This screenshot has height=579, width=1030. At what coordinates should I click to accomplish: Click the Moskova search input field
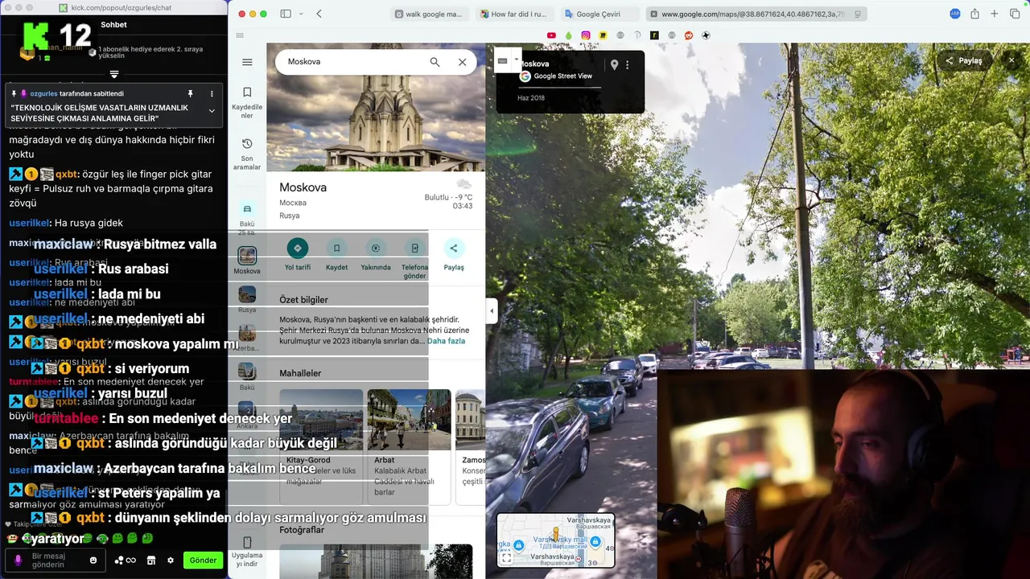tap(354, 62)
